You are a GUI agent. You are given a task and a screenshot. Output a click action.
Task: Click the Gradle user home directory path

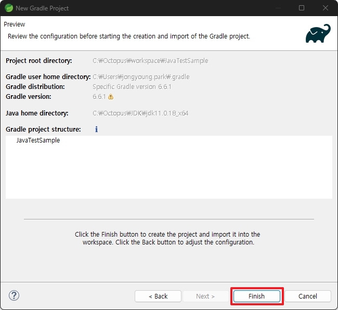tap(141, 77)
